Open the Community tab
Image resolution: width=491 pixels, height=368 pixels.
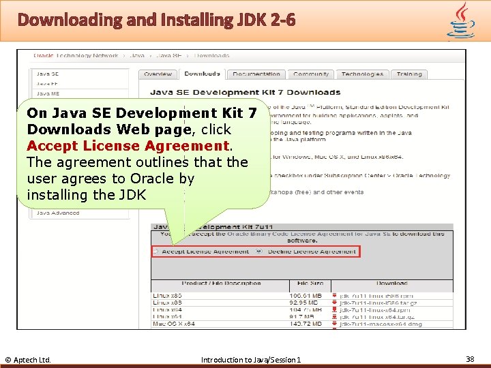[311, 74]
